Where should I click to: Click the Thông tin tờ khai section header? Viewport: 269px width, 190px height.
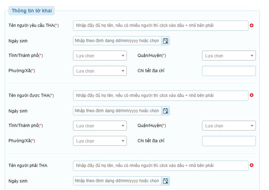[x=32, y=11]
